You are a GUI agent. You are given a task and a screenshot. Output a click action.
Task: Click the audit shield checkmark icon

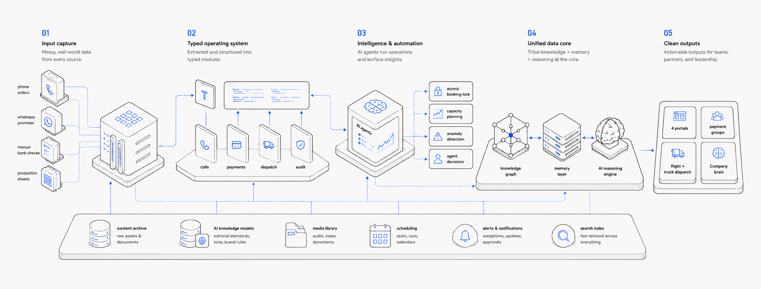(300, 145)
